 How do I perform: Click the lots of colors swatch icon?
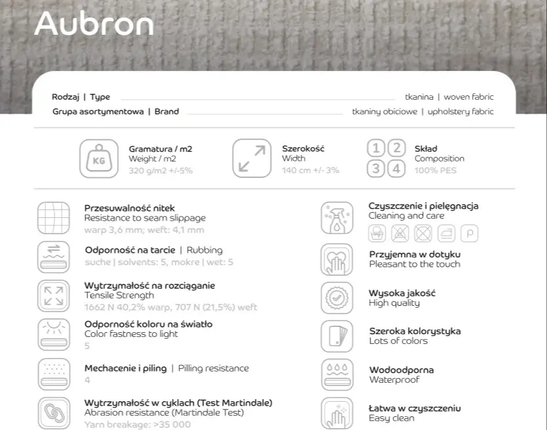tap(337, 336)
